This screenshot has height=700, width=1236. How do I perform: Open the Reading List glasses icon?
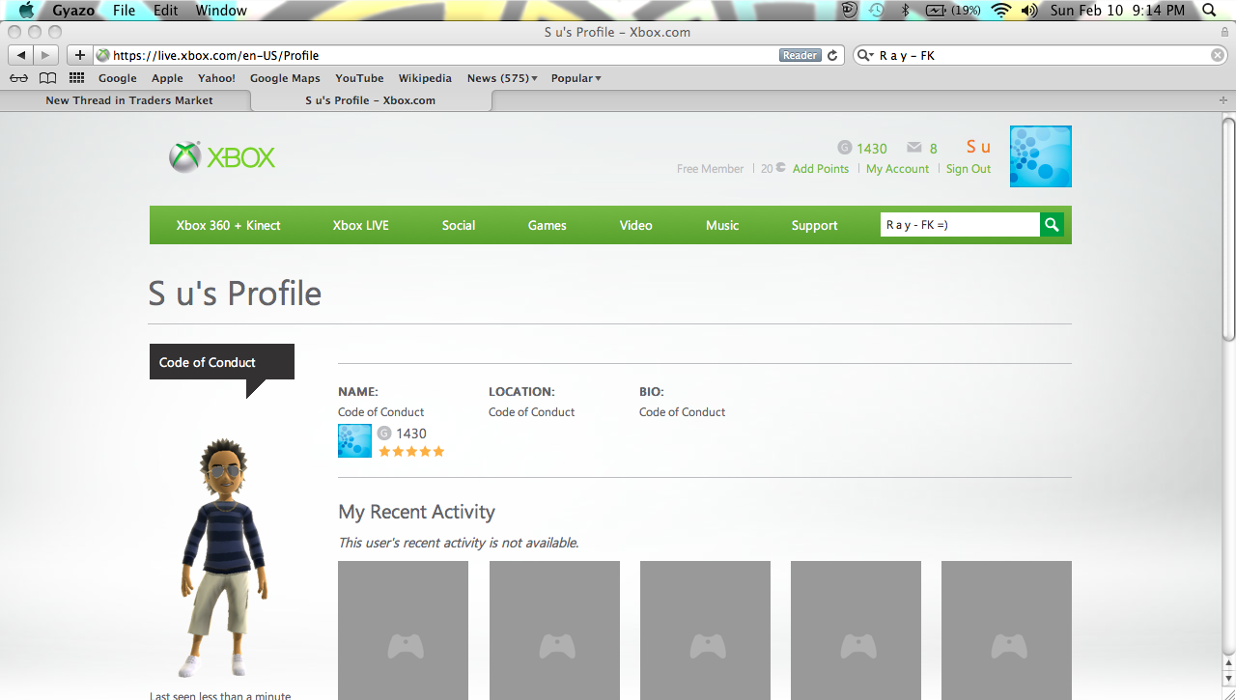tap(18, 78)
